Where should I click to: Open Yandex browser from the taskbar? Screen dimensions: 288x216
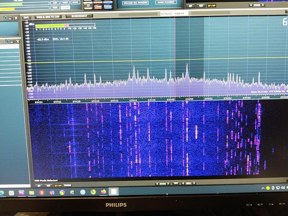click(41, 192)
